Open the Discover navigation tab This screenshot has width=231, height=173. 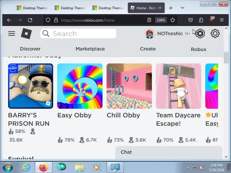(x=30, y=49)
